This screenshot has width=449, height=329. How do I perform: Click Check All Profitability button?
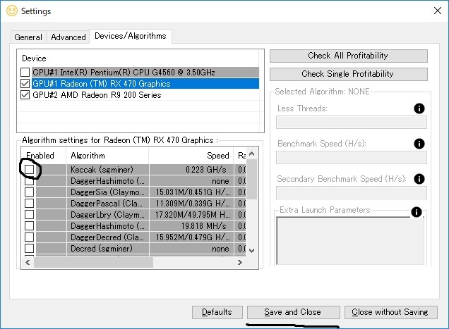pyautogui.click(x=348, y=56)
